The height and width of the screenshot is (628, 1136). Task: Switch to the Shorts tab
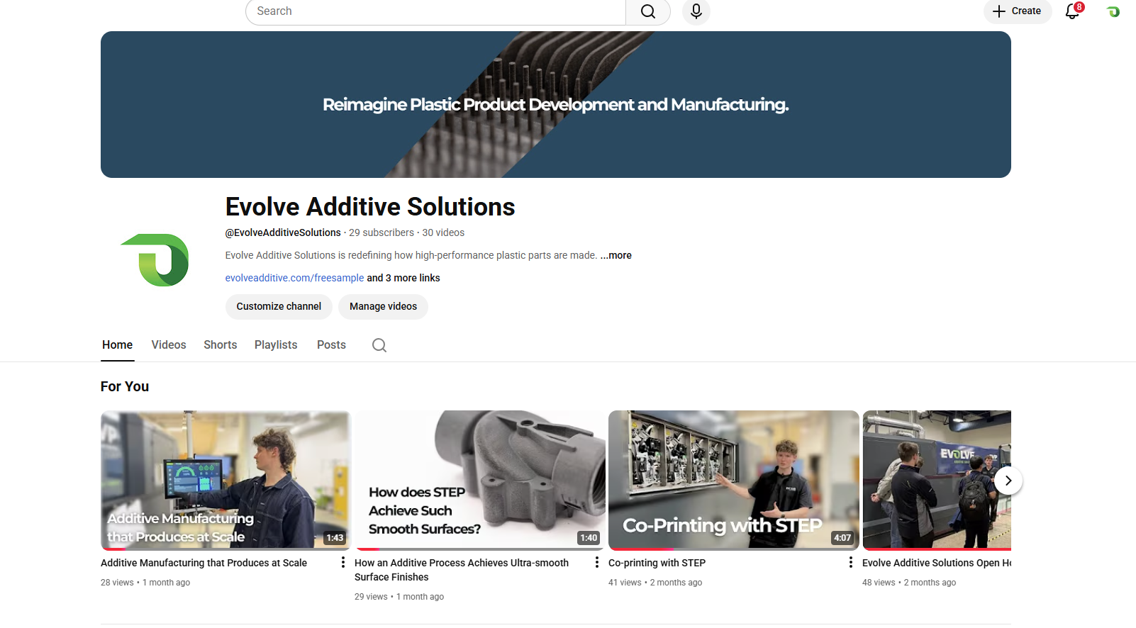pyautogui.click(x=221, y=345)
